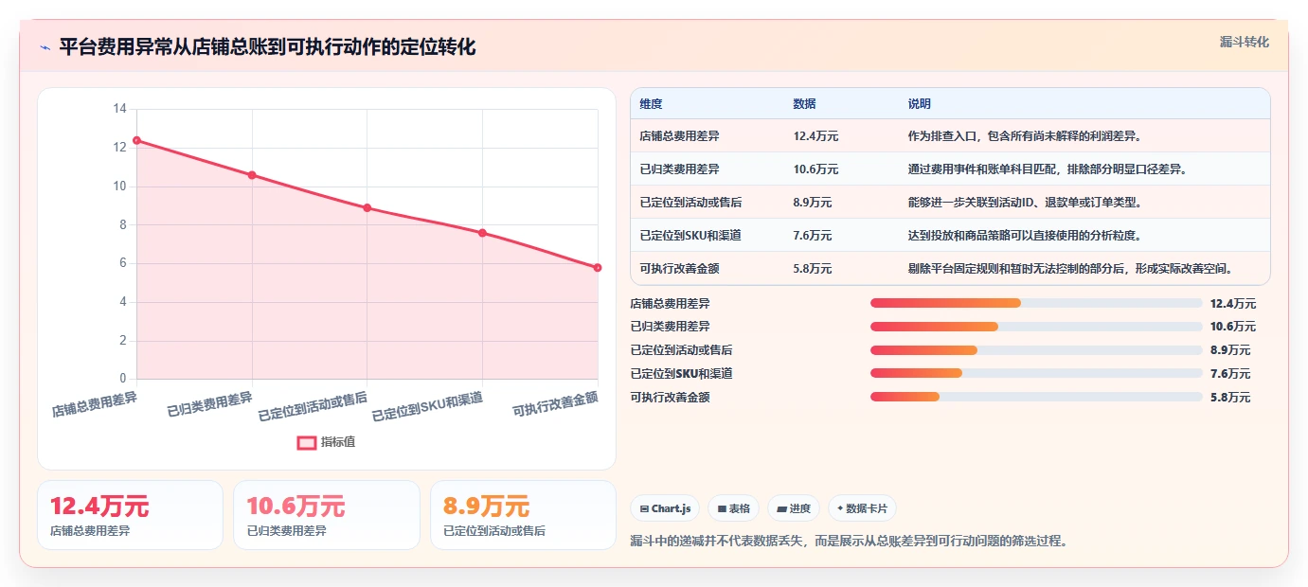Click the 漏斗转化 label at top right
The height and width of the screenshot is (587, 1308).
pos(1244,42)
